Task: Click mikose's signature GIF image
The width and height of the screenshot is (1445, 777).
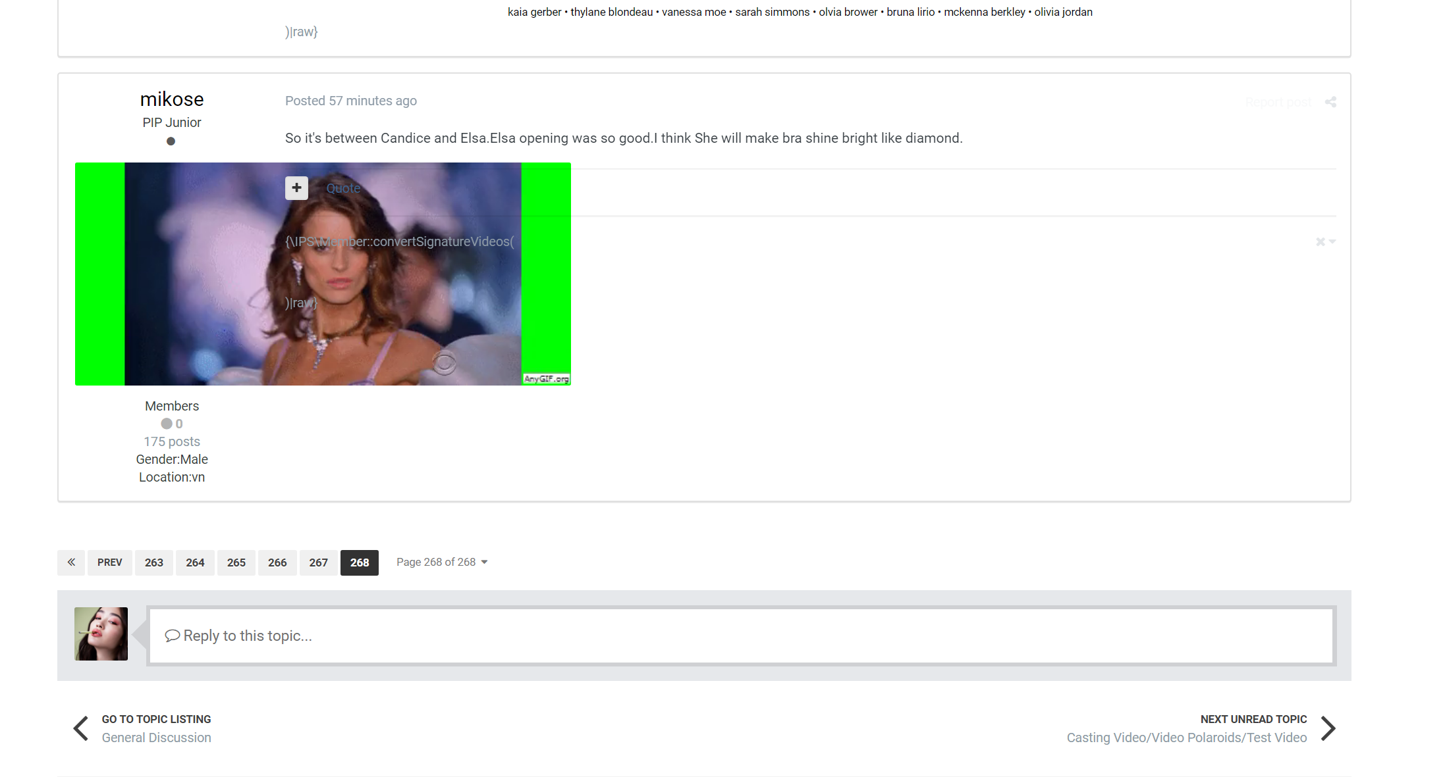Action: click(x=198, y=296)
